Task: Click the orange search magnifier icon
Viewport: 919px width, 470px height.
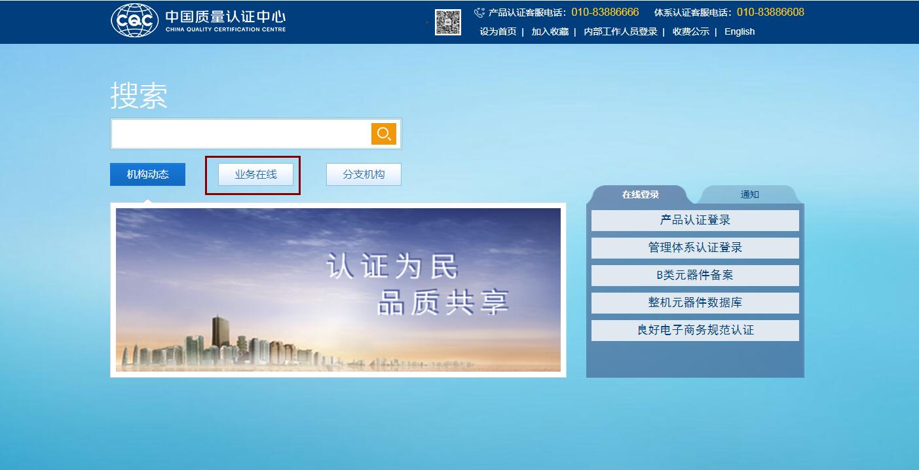Action: 383,134
